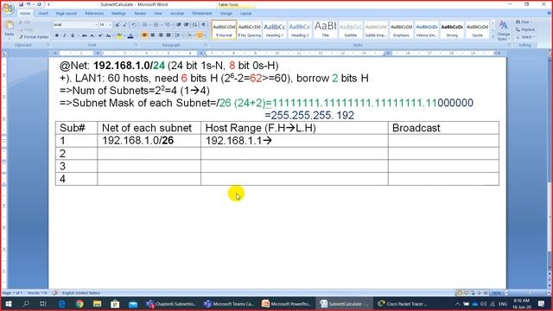
Task: Open Font dialog launcher
Action: pos(136,45)
